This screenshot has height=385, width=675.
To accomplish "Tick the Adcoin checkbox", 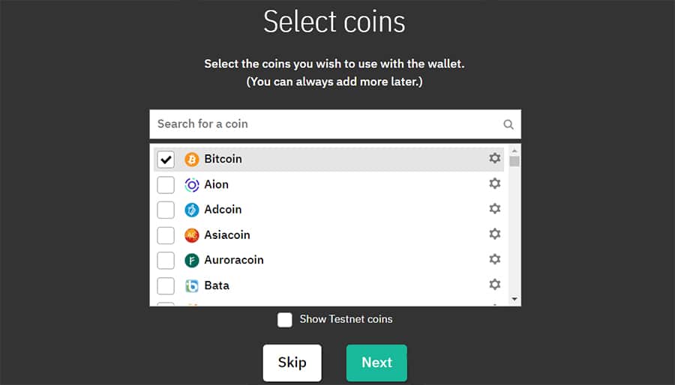I will coord(166,210).
